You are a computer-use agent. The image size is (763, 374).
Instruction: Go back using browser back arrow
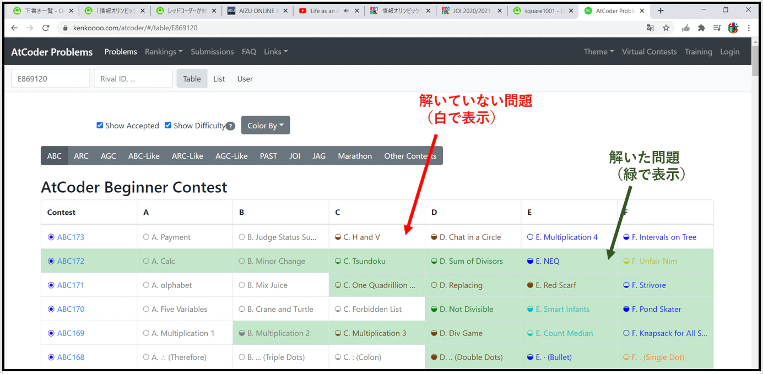(x=14, y=28)
